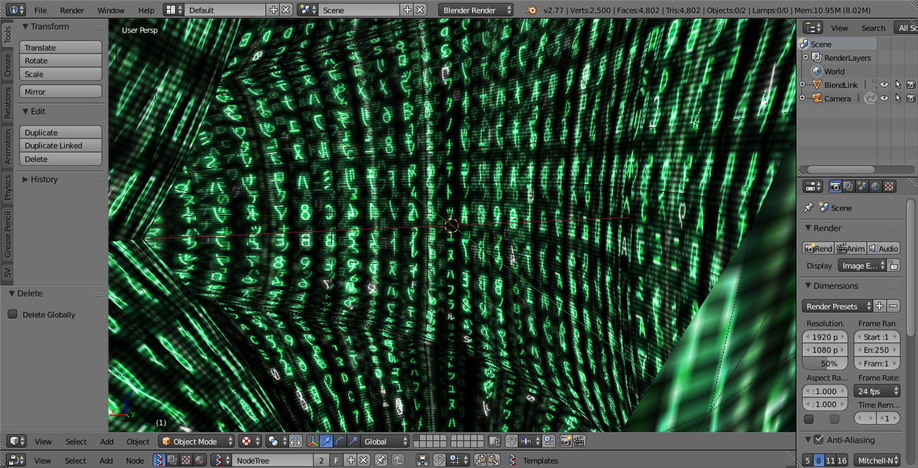This screenshot has height=468, width=918.
Task: Open the File menu
Action: coord(40,10)
